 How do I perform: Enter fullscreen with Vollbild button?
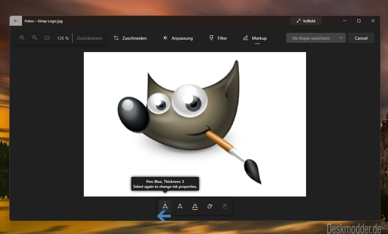coord(306,21)
